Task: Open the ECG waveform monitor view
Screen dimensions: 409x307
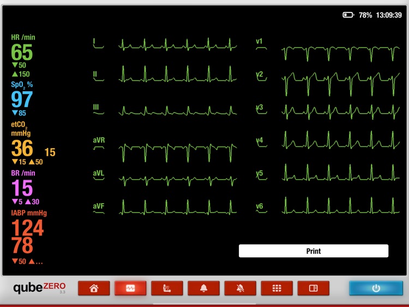Action: [x=130, y=288]
